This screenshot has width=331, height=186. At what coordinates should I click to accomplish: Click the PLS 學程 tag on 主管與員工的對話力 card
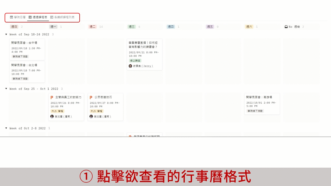(57, 111)
